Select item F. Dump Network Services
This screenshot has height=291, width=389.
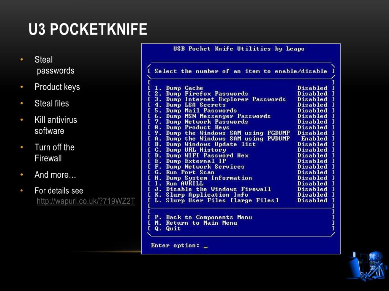(x=199, y=167)
